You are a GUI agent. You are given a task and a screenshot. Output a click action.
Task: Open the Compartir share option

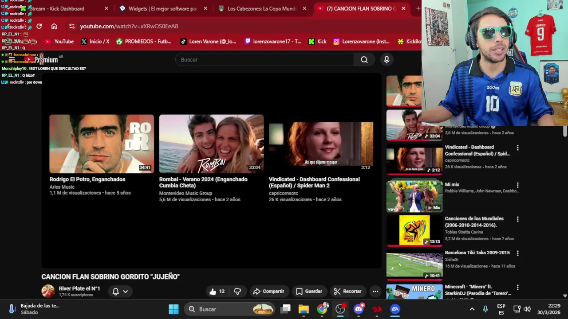268,291
